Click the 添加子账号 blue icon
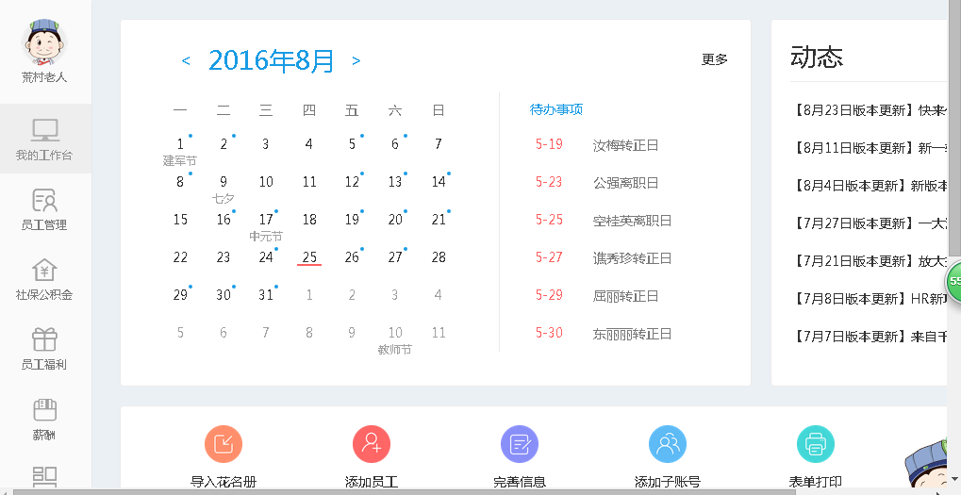The width and height of the screenshot is (961, 495). click(x=668, y=443)
